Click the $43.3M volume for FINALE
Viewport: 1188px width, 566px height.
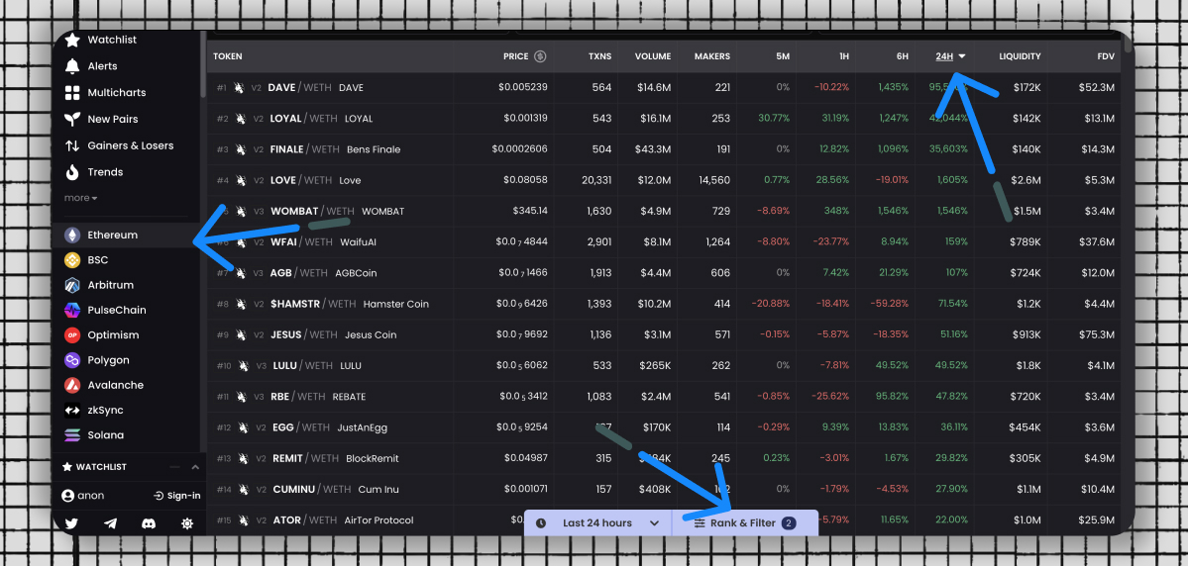(654, 149)
